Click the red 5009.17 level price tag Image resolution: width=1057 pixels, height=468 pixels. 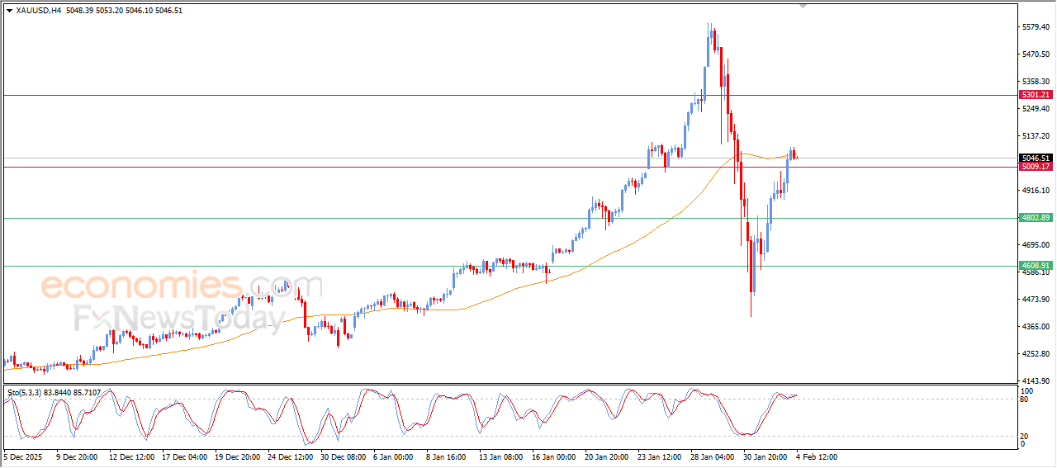[x=1035, y=167]
